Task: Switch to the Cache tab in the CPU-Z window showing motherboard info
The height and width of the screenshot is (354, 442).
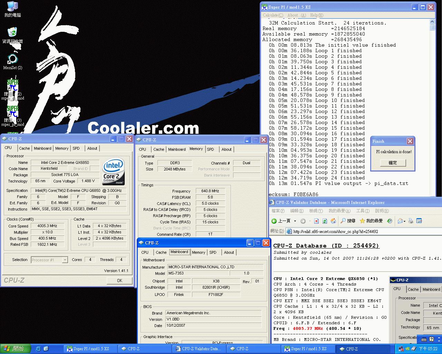Action: (x=161, y=252)
